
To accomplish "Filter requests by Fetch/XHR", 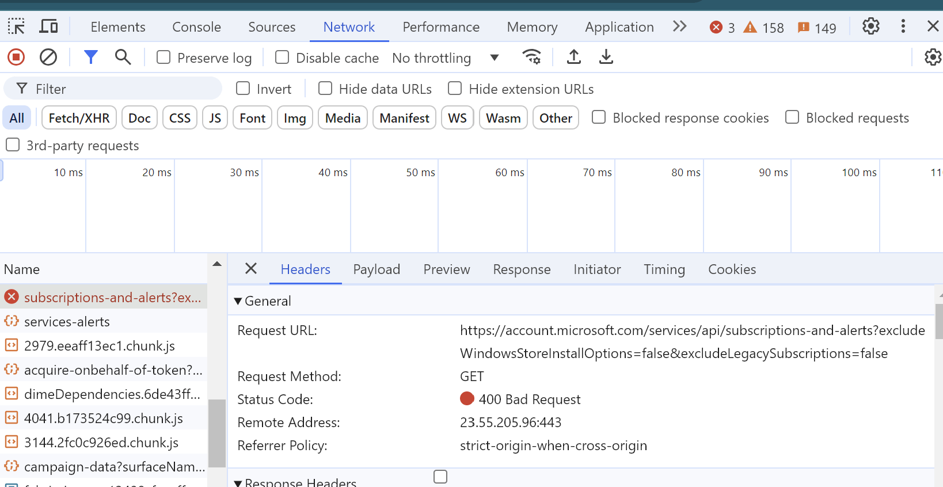I will 79,118.
